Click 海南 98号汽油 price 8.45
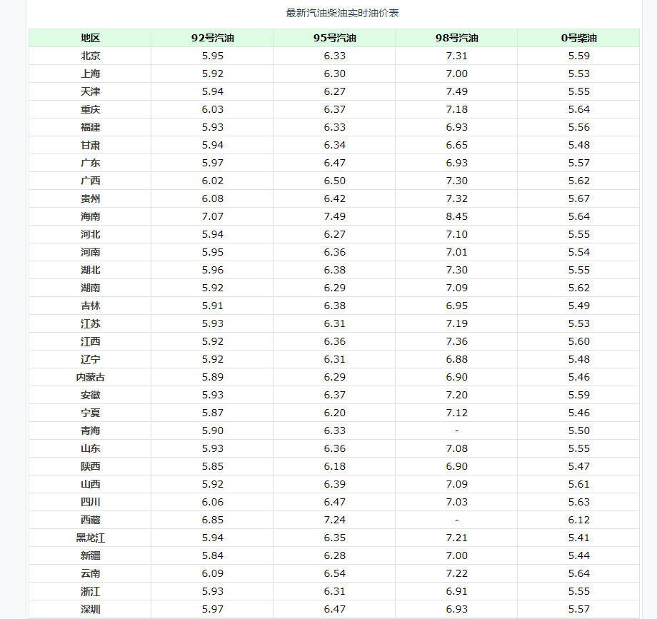This screenshot has height=619, width=657. click(x=456, y=216)
